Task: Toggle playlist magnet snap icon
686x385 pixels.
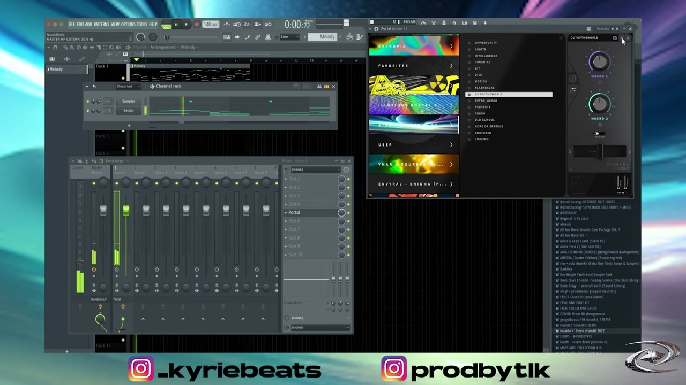Action: tap(55, 47)
